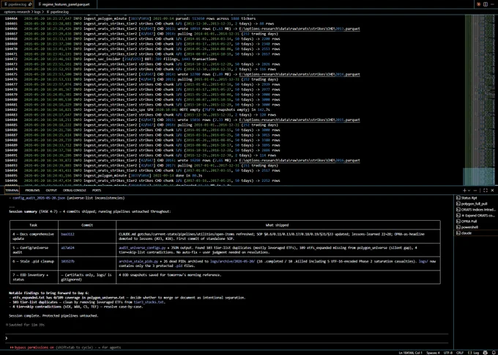Click terminal icon beside claude
Screen dimensions: 498x355
click(458, 233)
